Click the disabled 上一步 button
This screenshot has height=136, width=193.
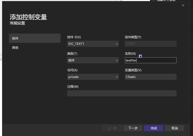112,128
